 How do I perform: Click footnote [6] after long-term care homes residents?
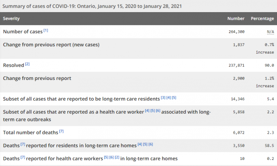(151, 144)
